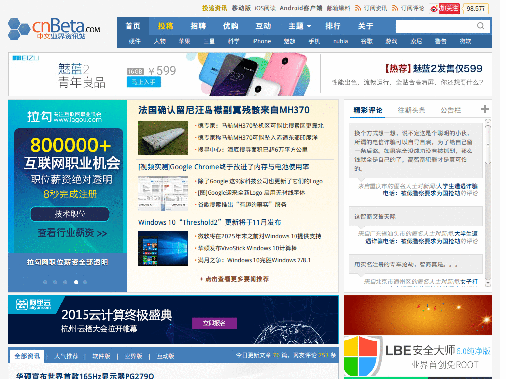Screen dimensions: 506x379
Task: Click the 投递资讯 top link
Action: tap(214, 8)
